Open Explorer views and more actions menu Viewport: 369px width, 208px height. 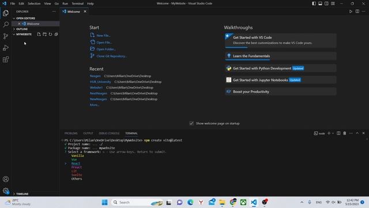pos(54,12)
